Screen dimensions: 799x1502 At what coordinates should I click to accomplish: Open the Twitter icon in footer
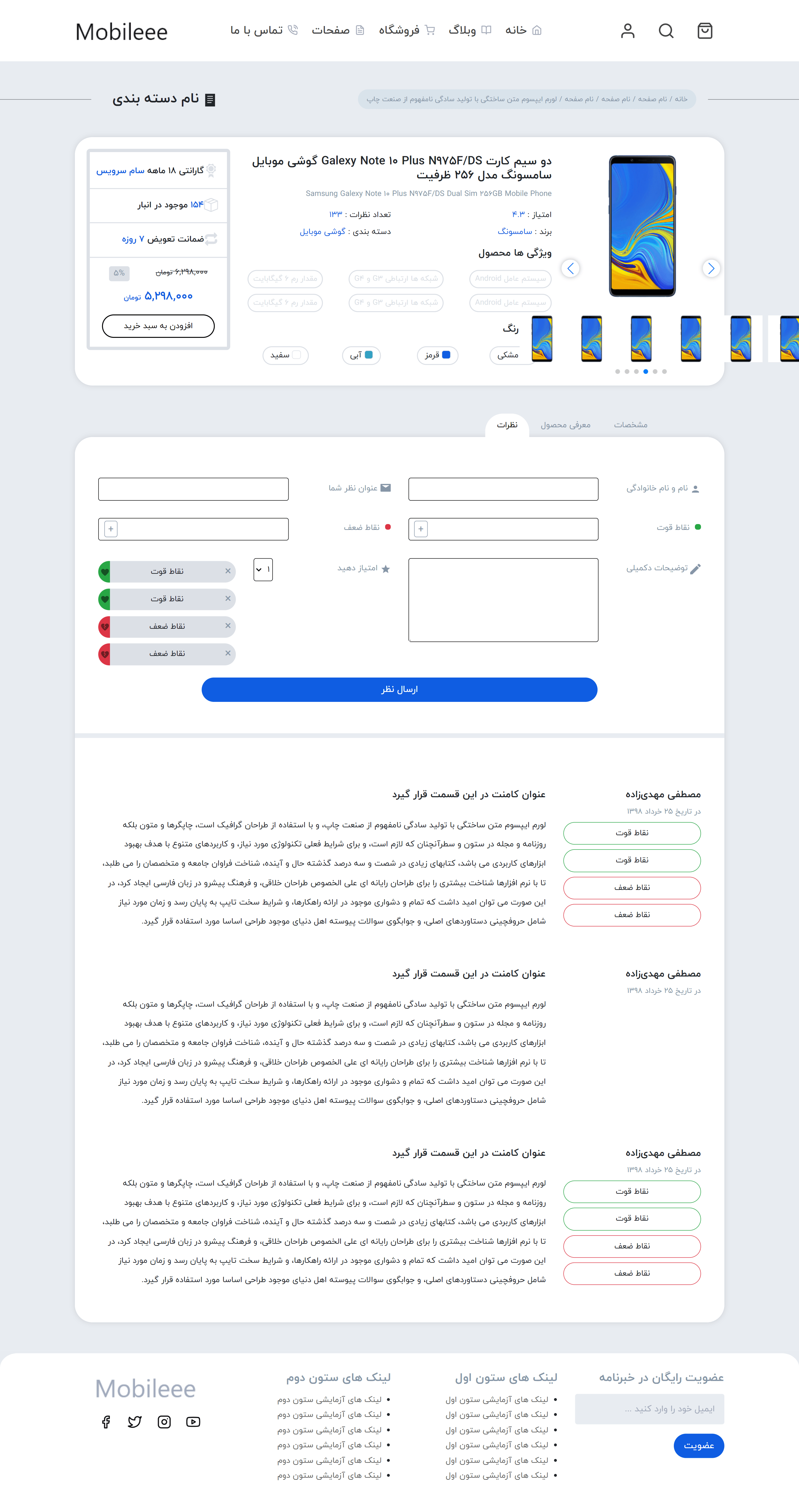coord(135,1422)
